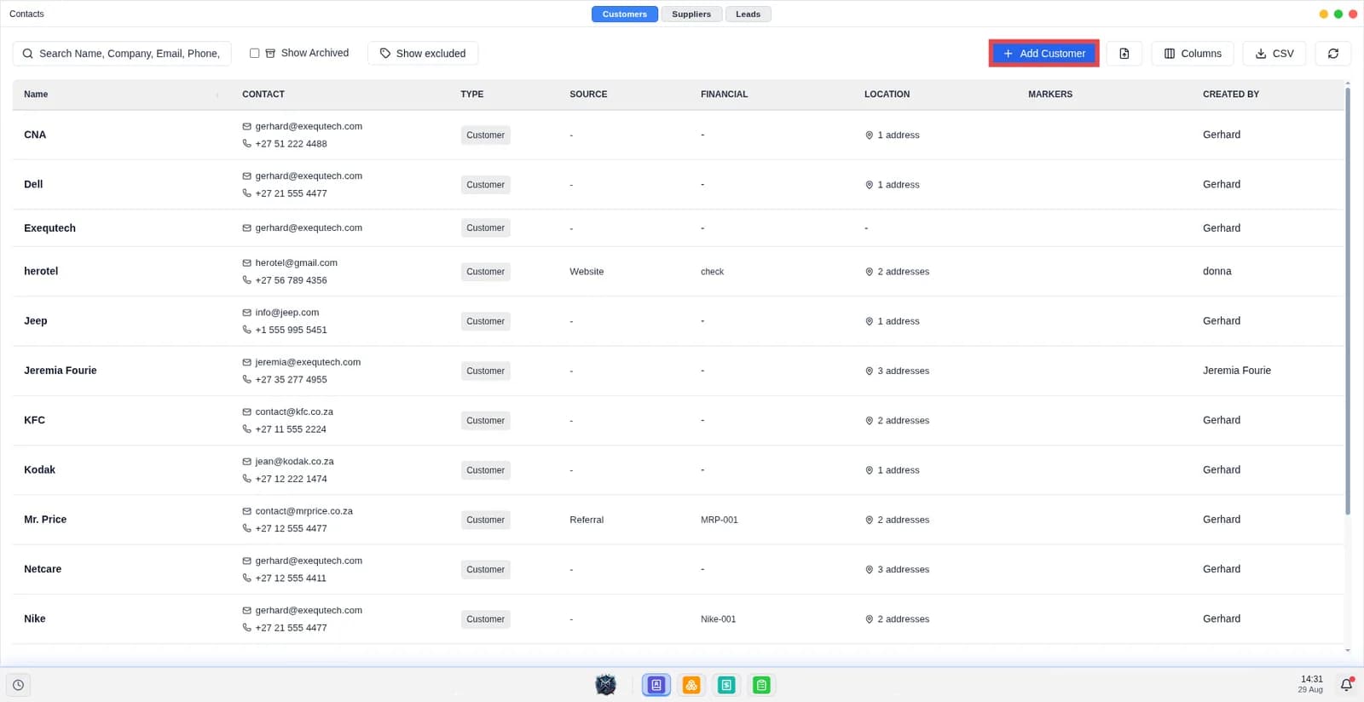Open the clock history icon at bottom left
The width and height of the screenshot is (1364, 702).
pos(18,685)
